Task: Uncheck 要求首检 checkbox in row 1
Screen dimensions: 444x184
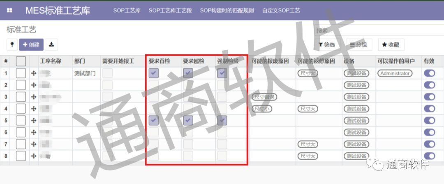Action: point(153,73)
